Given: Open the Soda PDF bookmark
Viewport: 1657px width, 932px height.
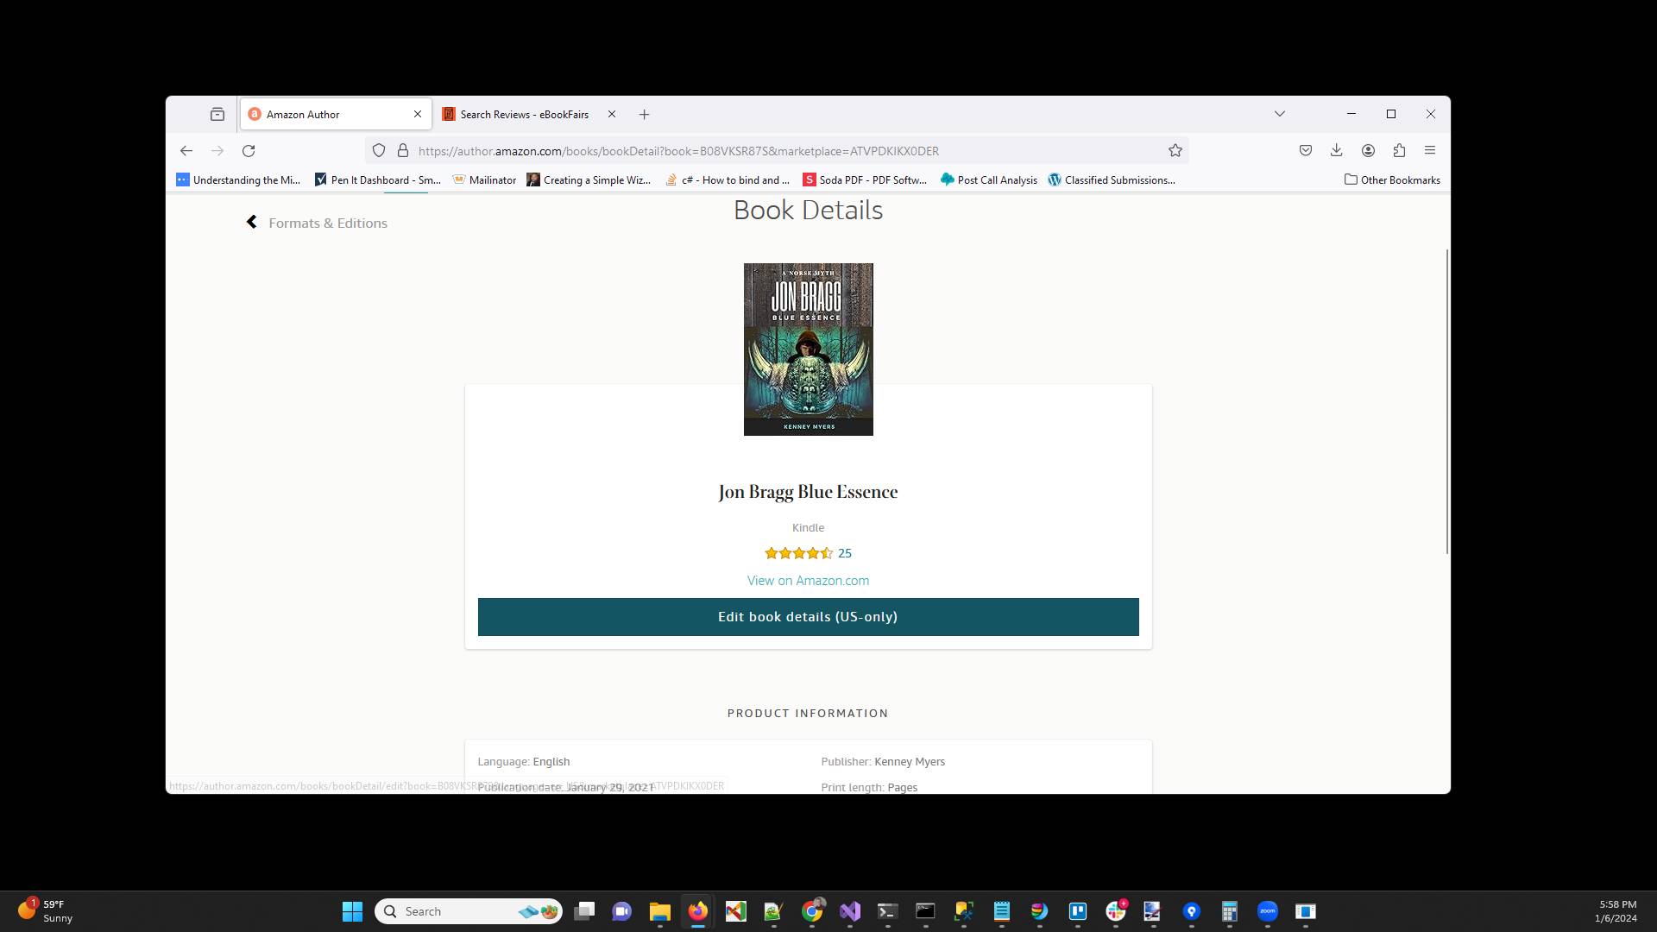Looking at the screenshot, I should [866, 179].
